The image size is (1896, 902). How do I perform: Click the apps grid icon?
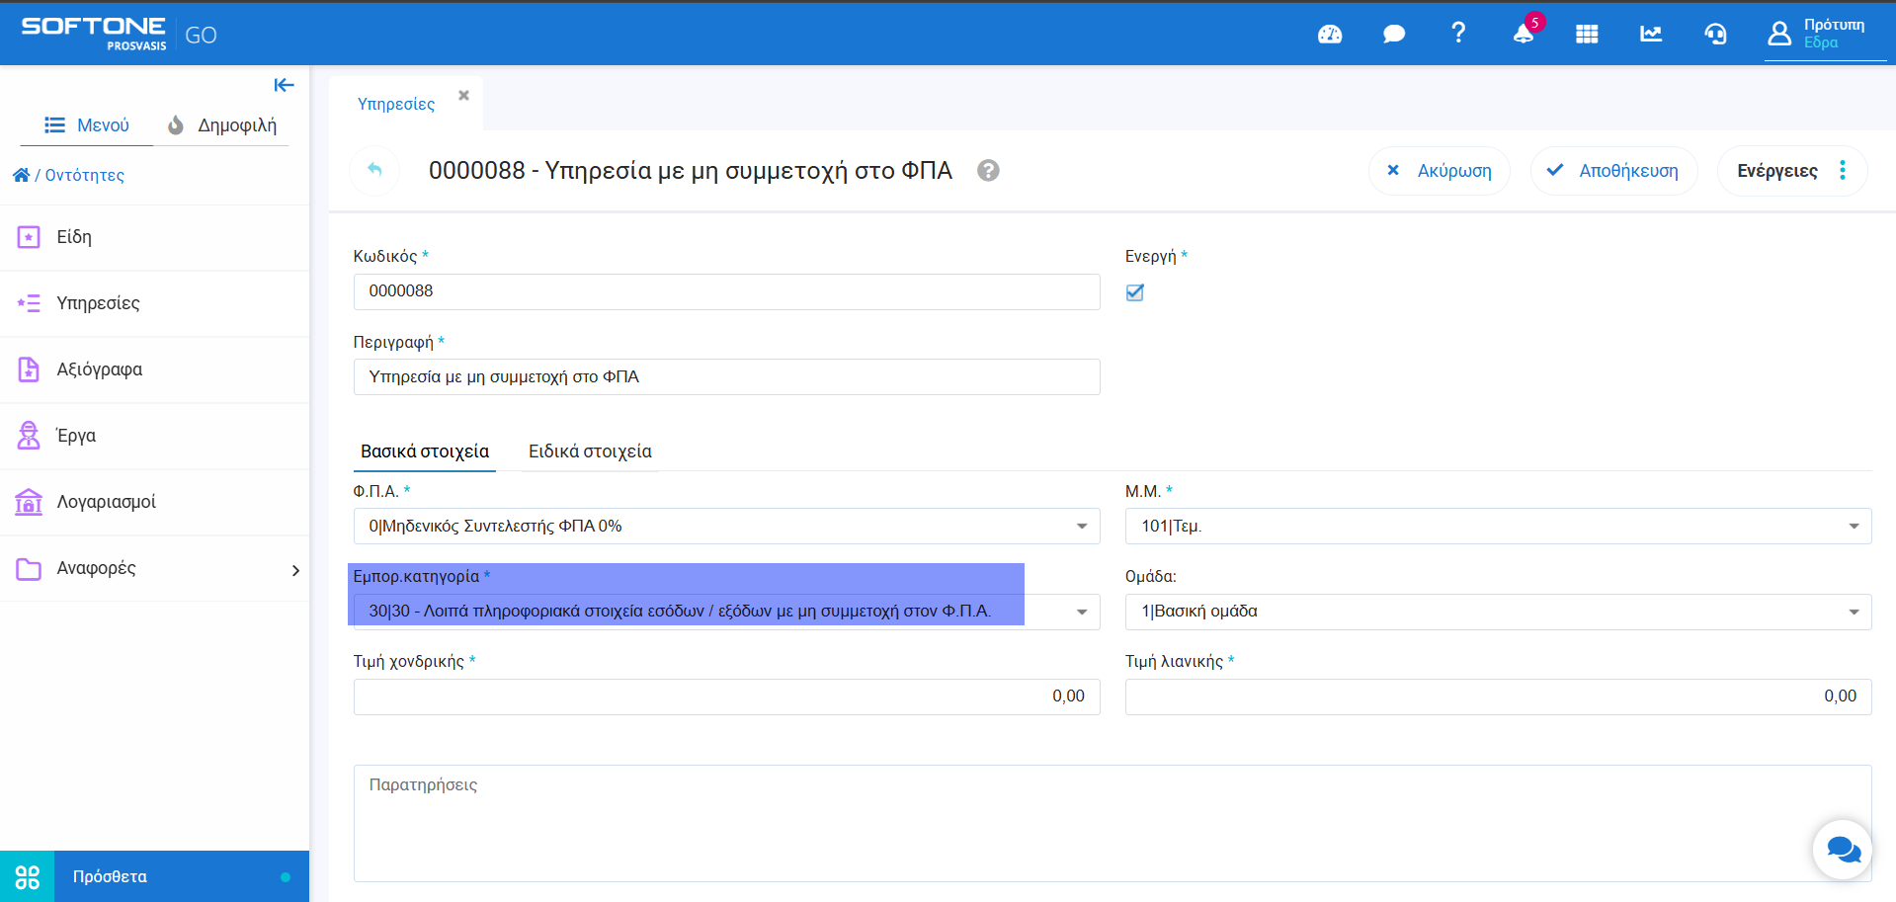point(1587,35)
